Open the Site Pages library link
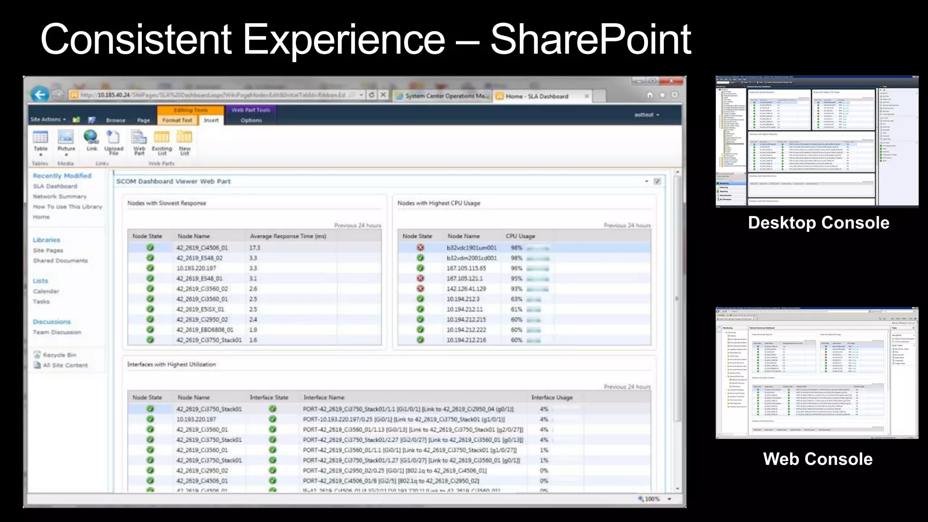The image size is (928, 522). (x=48, y=250)
